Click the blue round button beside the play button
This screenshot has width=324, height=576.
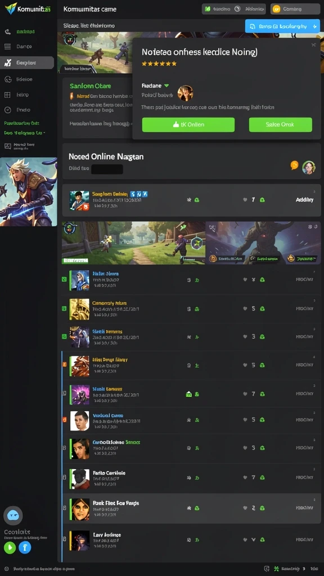(25, 547)
